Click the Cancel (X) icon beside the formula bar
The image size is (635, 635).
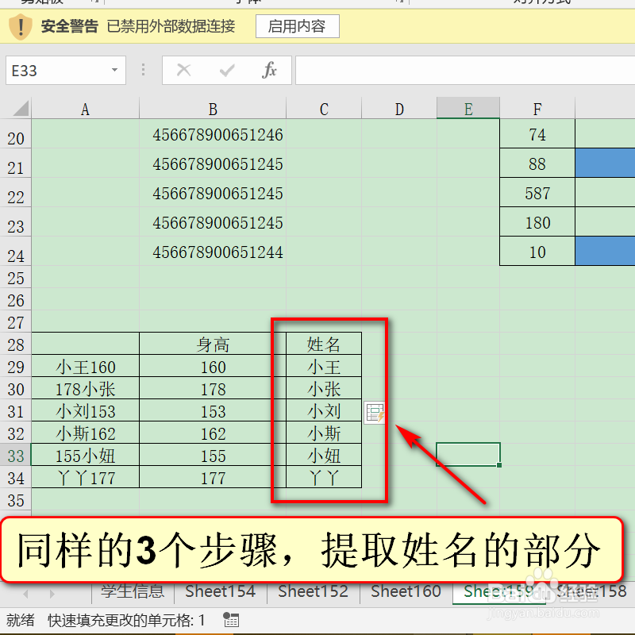pyautogui.click(x=183, y=71)
